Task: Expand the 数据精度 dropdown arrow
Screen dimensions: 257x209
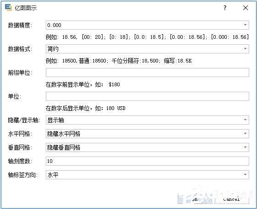Action: pos(245,25)
